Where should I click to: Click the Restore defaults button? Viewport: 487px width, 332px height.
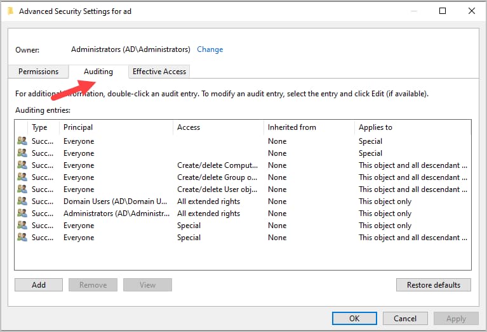tap(433, 285)
